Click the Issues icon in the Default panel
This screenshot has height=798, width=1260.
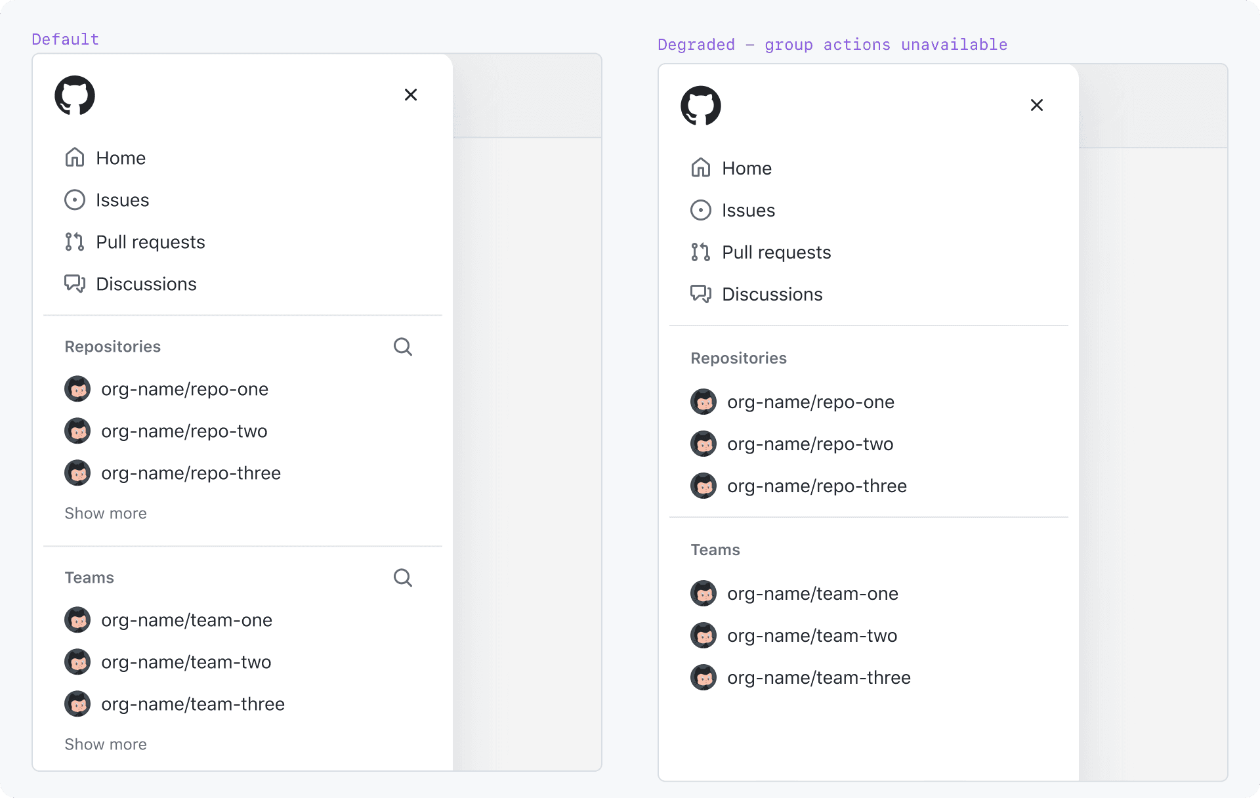click(74, 199)
